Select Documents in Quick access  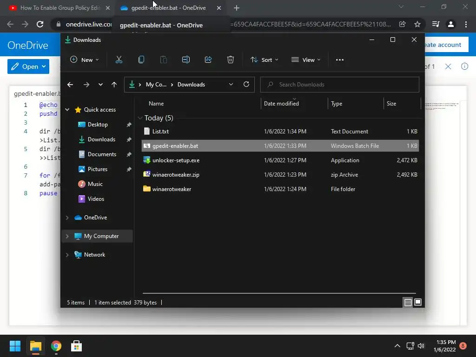pyautogui.click(x=102, y=154)
